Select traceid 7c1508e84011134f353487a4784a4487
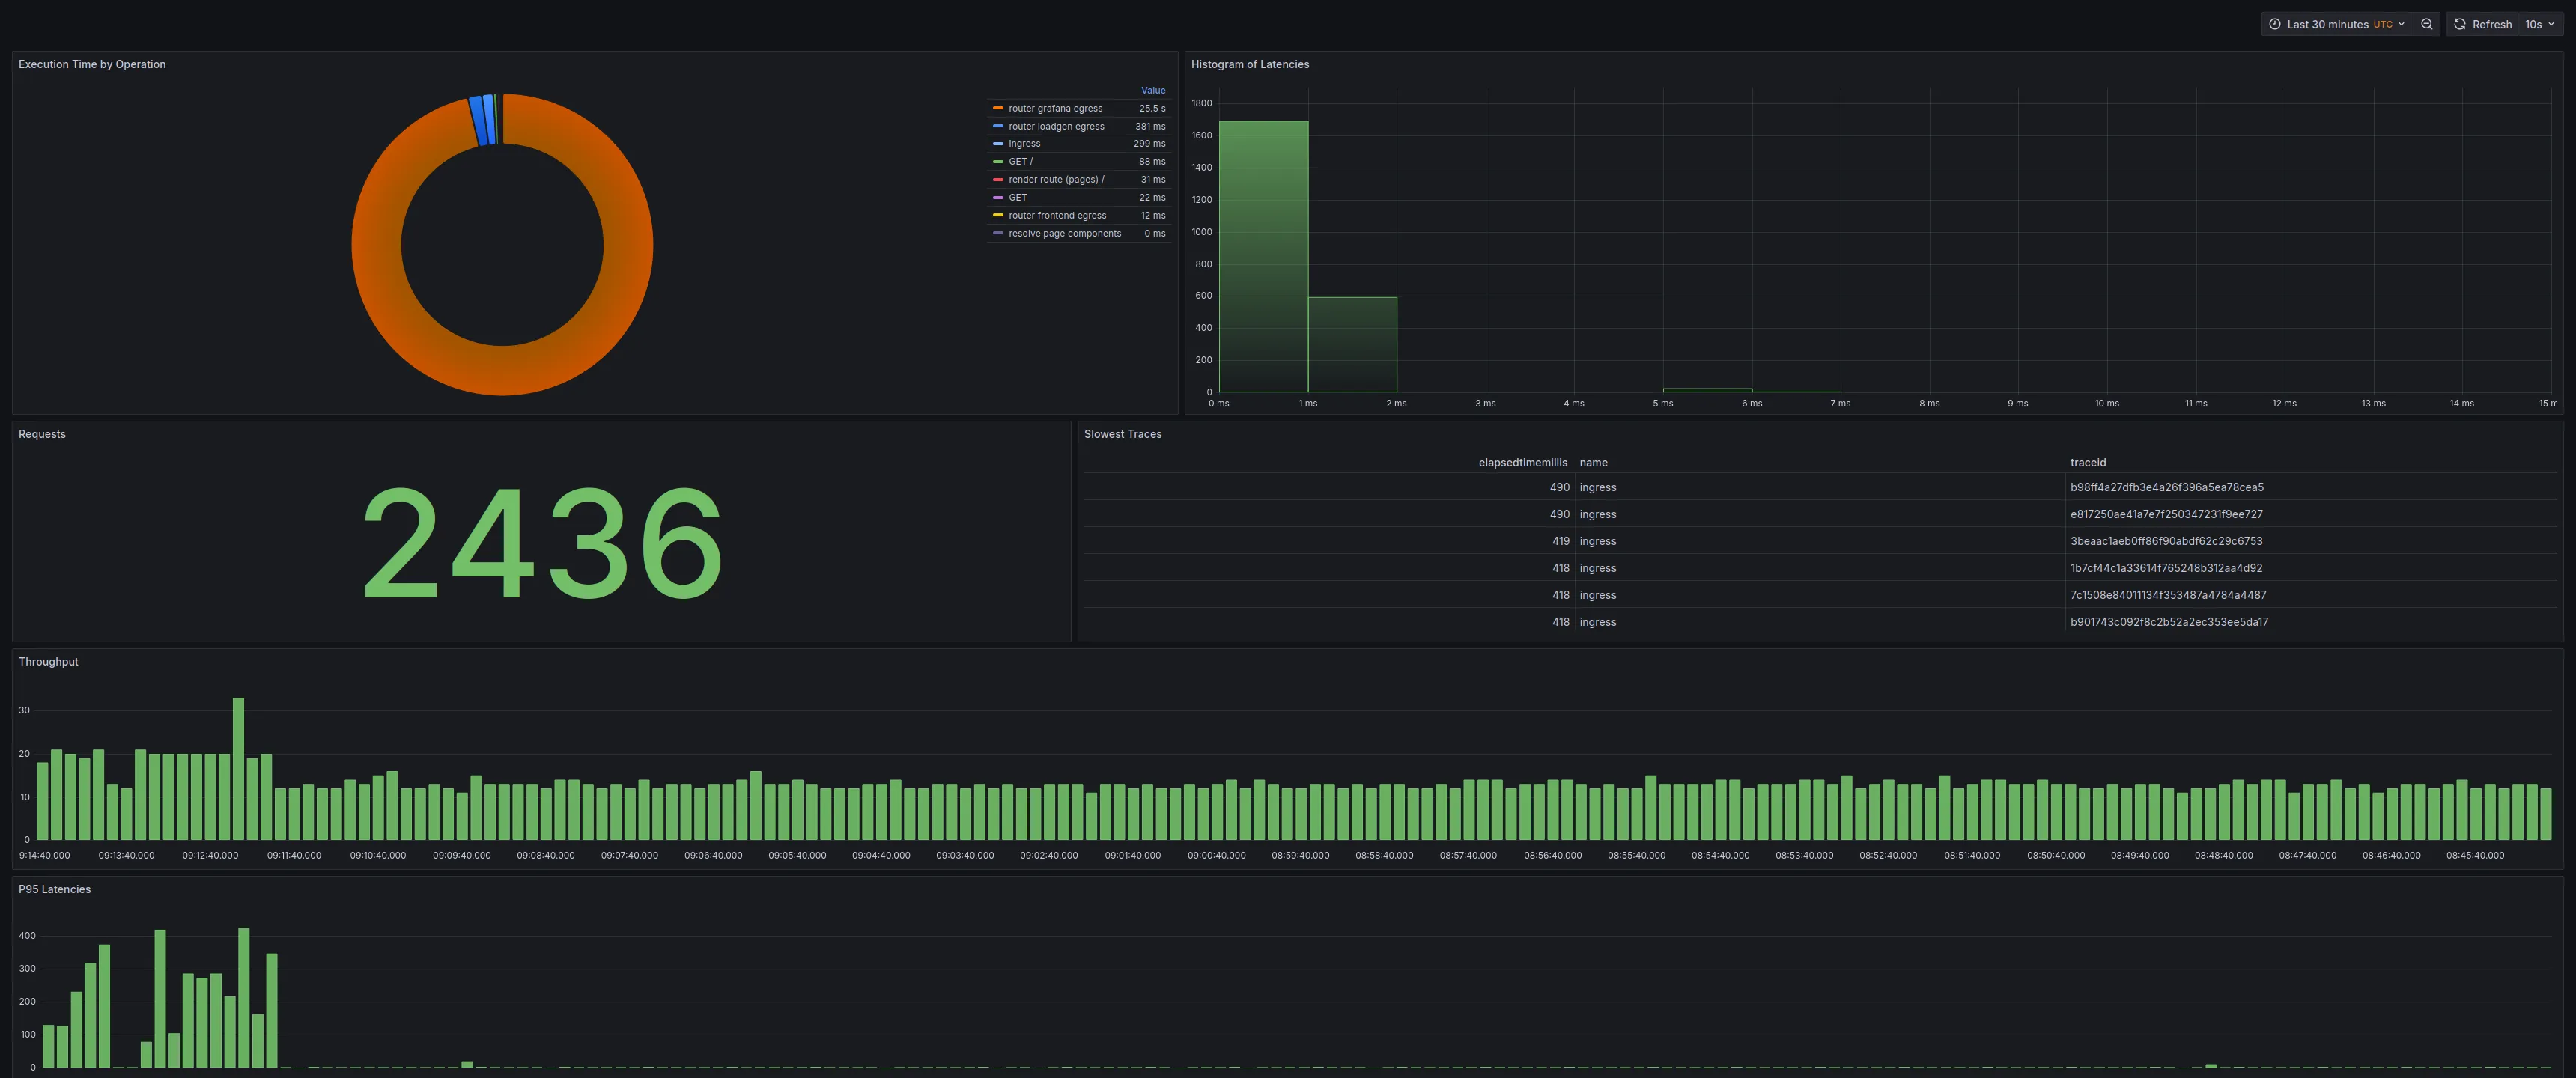Image resolution: width=2576 pixels, height=1078 pixels. [x=2168, y=595]
